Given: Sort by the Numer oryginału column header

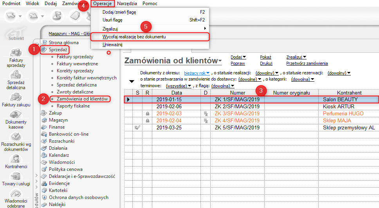Looking at the screenshot, I should (x=292, y=93).
